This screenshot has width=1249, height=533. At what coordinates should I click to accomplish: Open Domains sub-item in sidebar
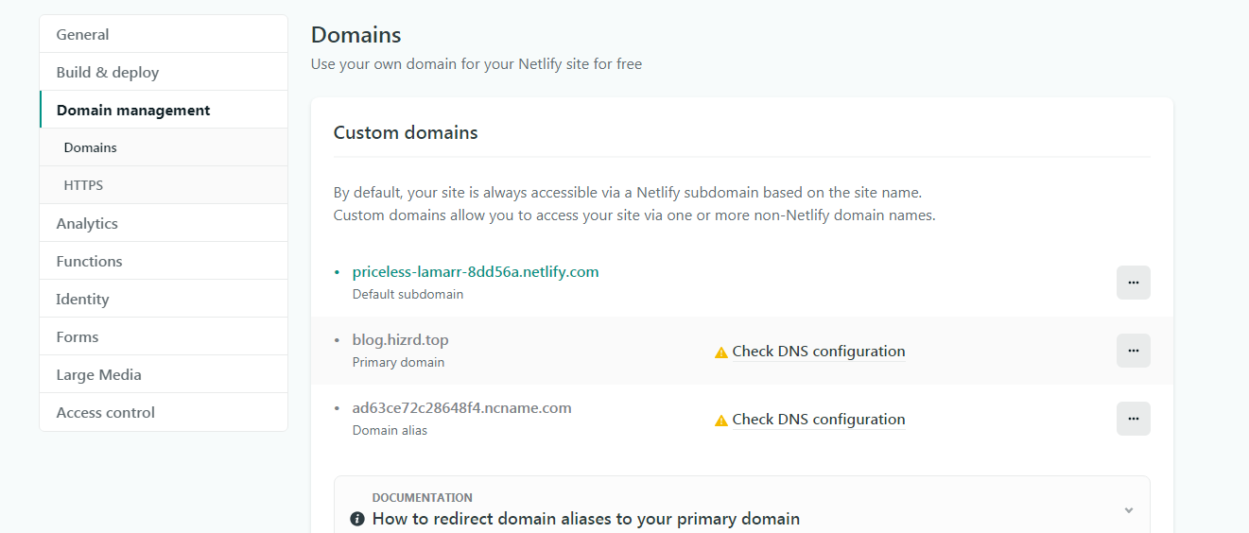91,148
